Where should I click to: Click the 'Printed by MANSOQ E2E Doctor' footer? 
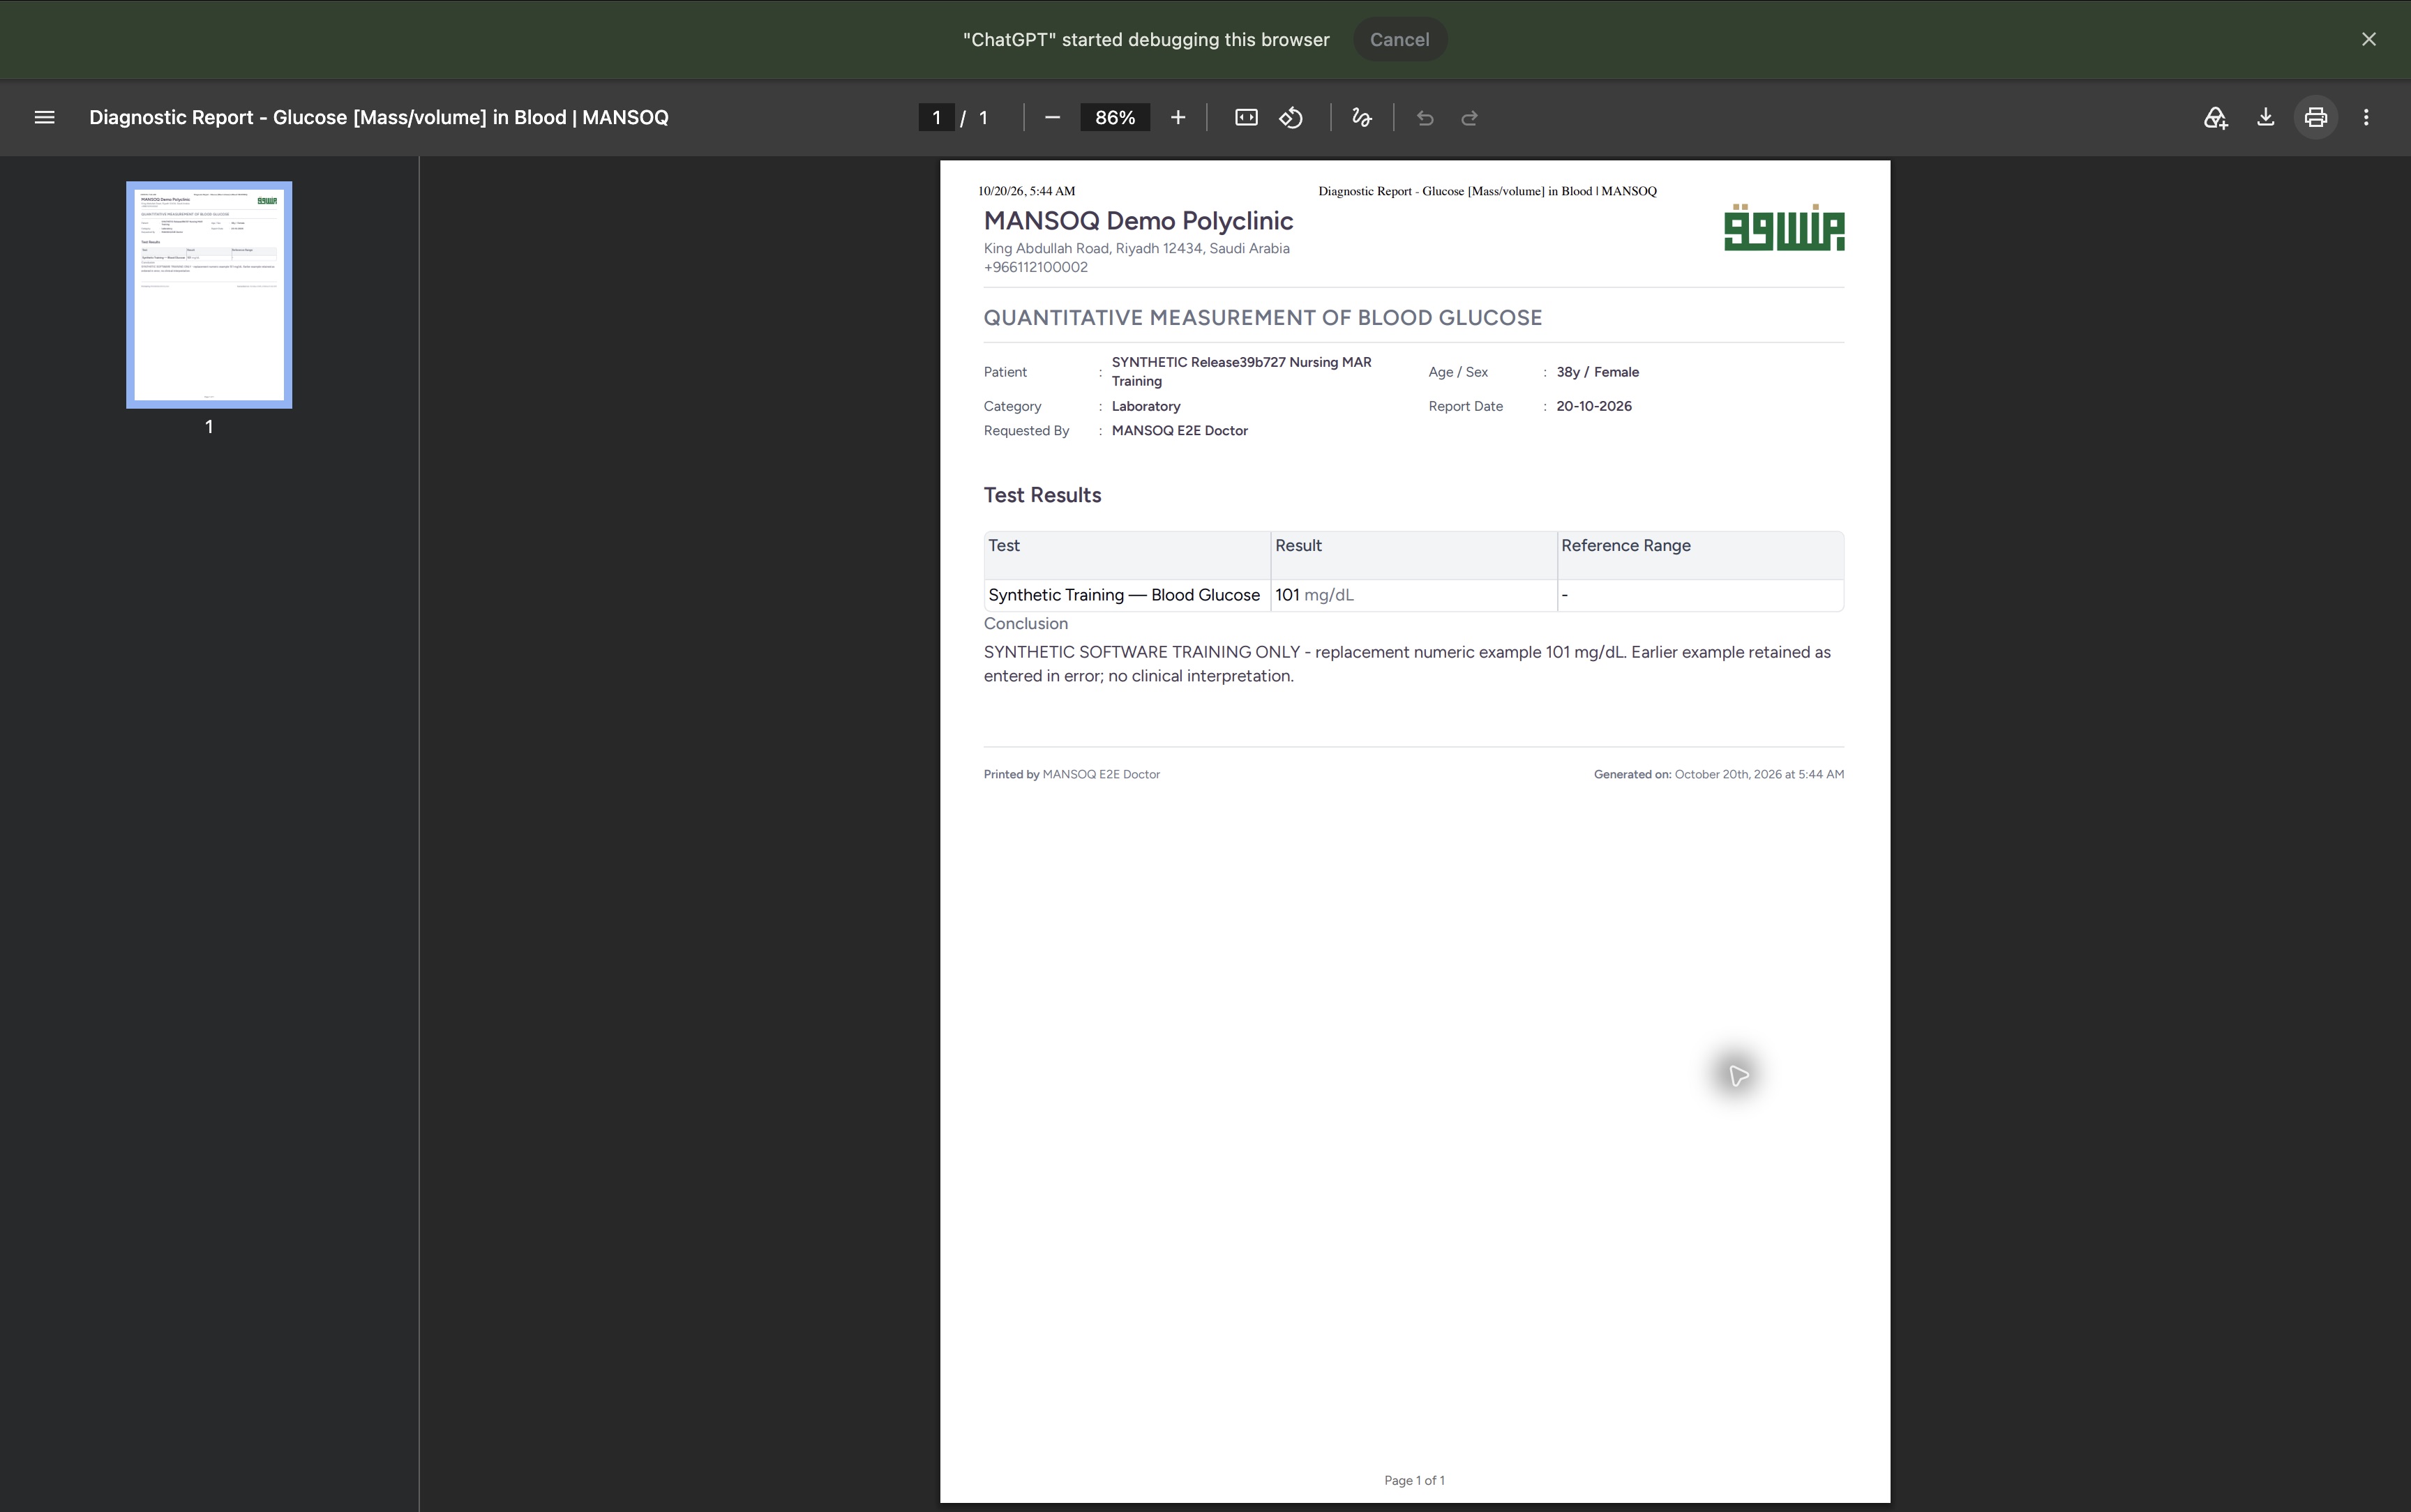[x=1071, y=774]
